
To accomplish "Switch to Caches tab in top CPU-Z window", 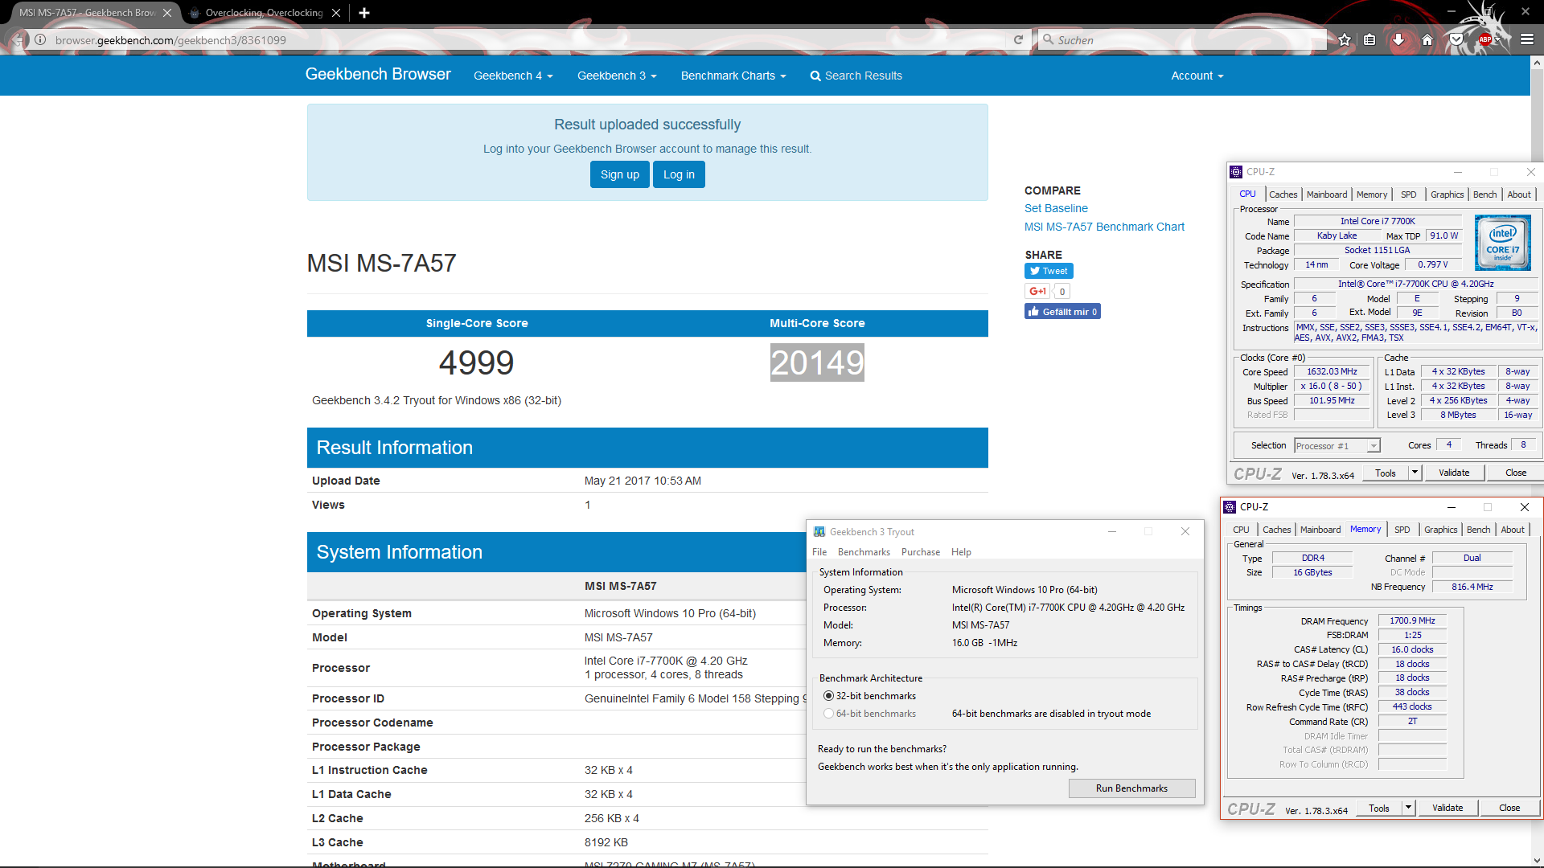I will pyautogui.click(x=1283, y=194).
